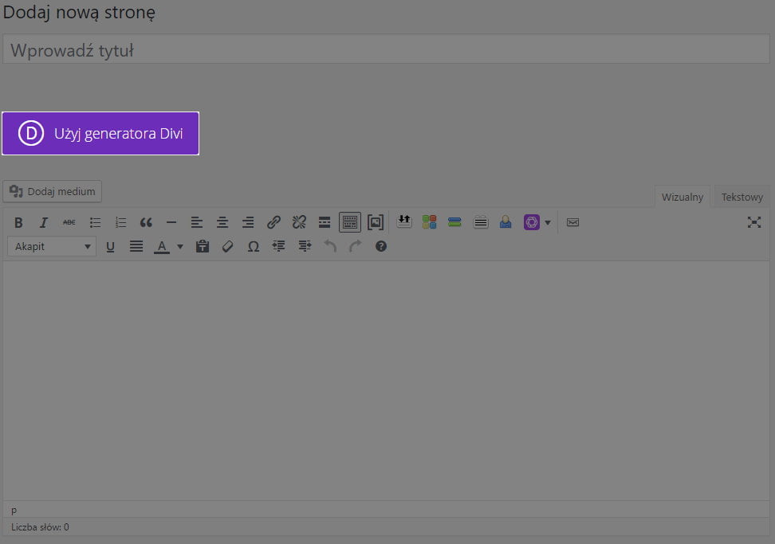Open keyboard shortcuts help icon

[x=381, y=247]
